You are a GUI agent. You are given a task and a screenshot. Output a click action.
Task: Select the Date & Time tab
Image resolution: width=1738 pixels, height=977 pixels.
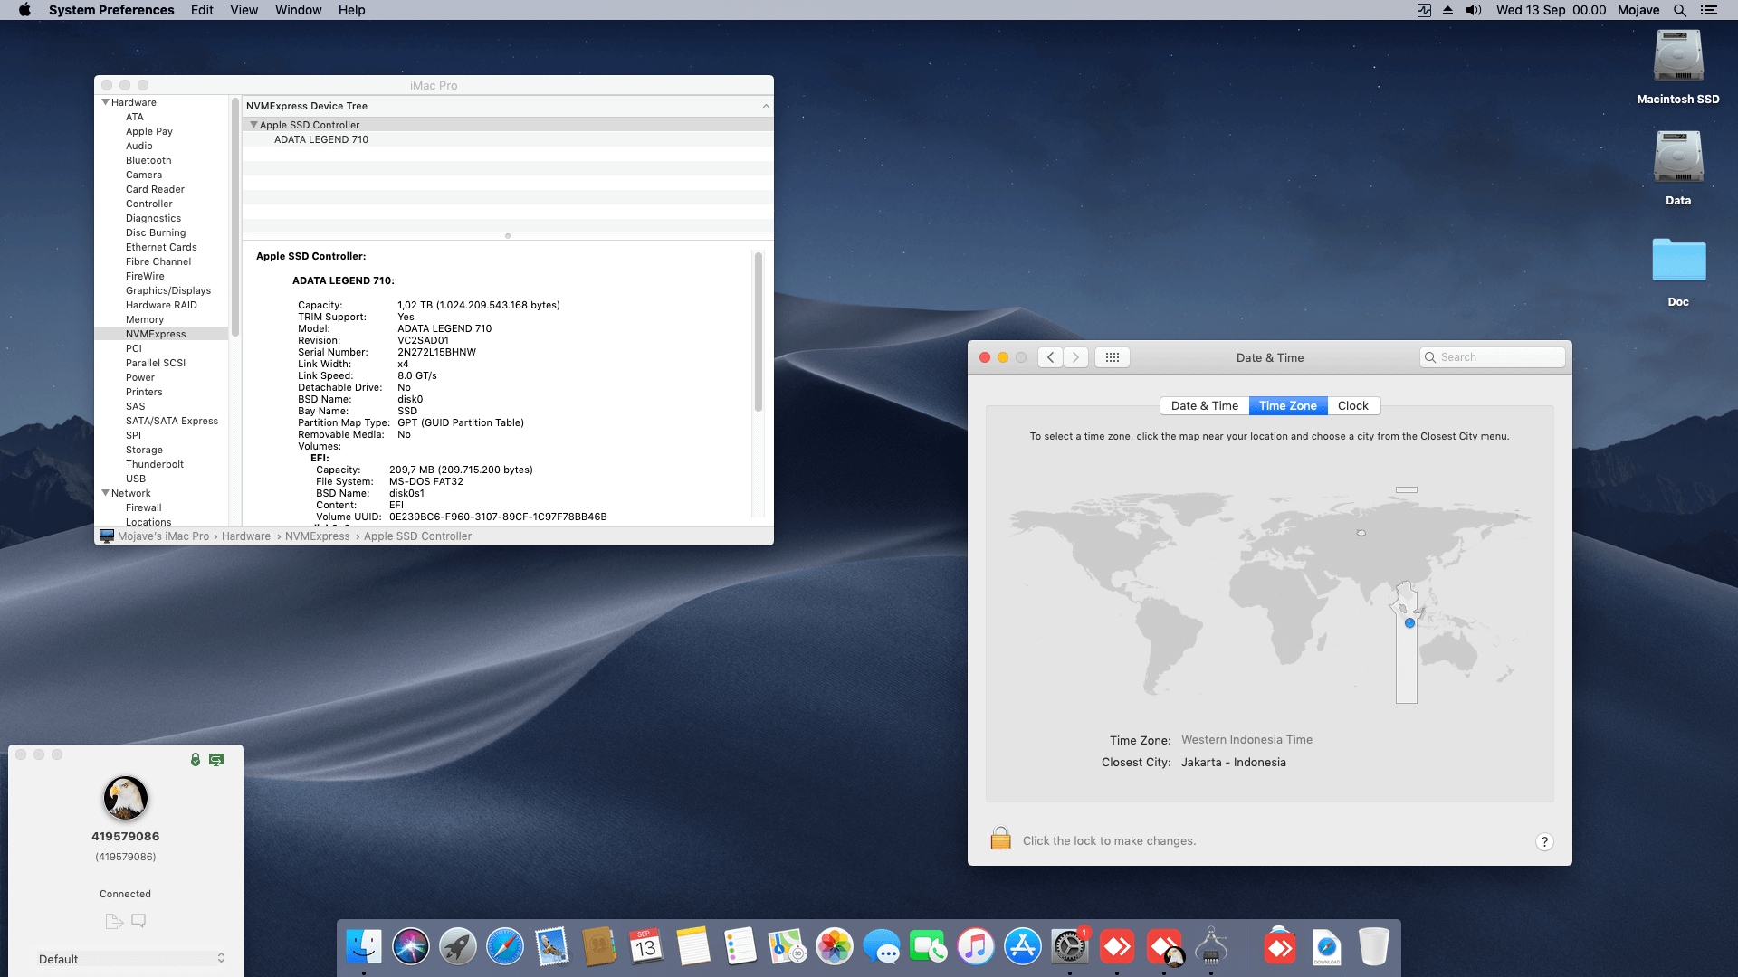[1204, 405]
